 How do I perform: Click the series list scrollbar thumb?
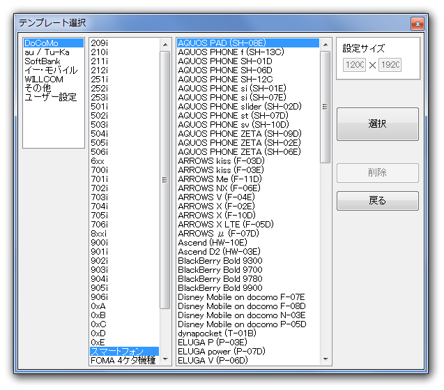click(165, 180)
